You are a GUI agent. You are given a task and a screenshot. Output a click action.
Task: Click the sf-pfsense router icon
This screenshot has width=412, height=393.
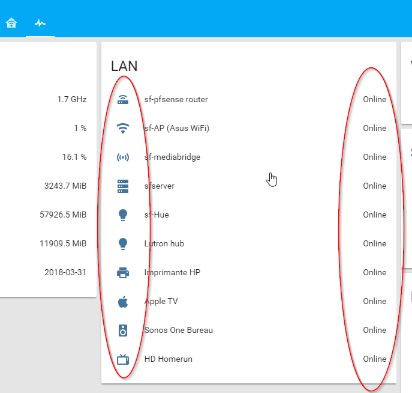[123, 99]
